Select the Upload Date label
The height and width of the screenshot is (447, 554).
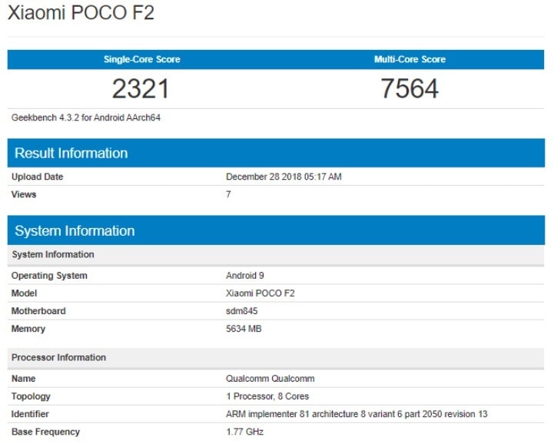tap(38, 177)
